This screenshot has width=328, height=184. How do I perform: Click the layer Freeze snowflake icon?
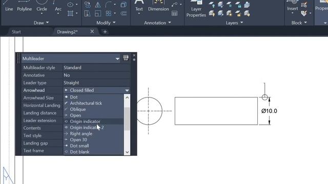point(229,5)
